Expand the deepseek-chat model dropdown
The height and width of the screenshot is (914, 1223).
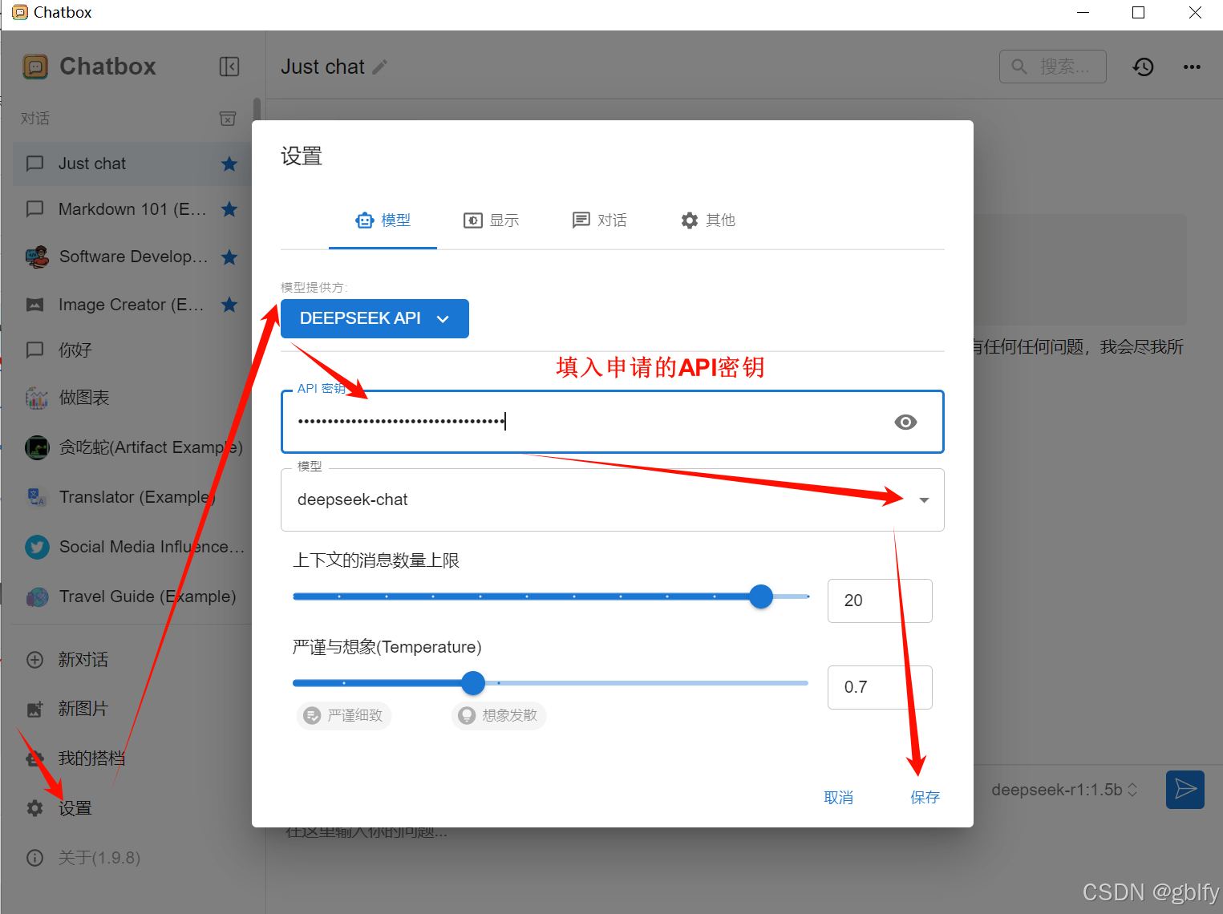[x=924, y=499]
